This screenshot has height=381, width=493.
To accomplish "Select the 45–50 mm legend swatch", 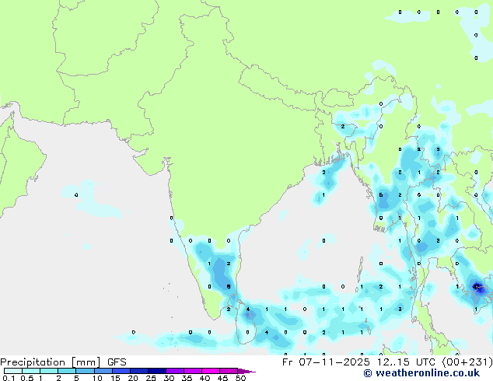I will pyautogui.click(x=229, y=371).
